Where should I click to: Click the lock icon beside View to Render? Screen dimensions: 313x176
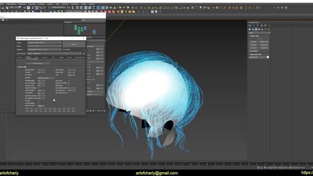(84, 53)
